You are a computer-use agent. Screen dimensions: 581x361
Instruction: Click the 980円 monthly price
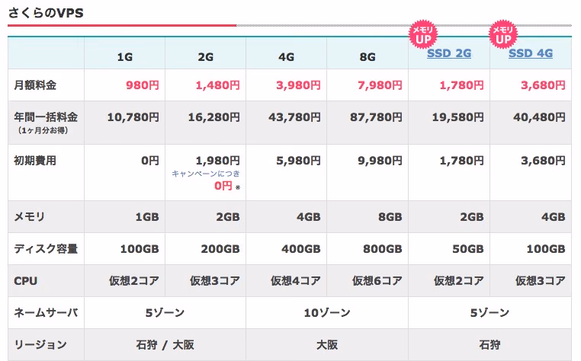tap(143, 85)
